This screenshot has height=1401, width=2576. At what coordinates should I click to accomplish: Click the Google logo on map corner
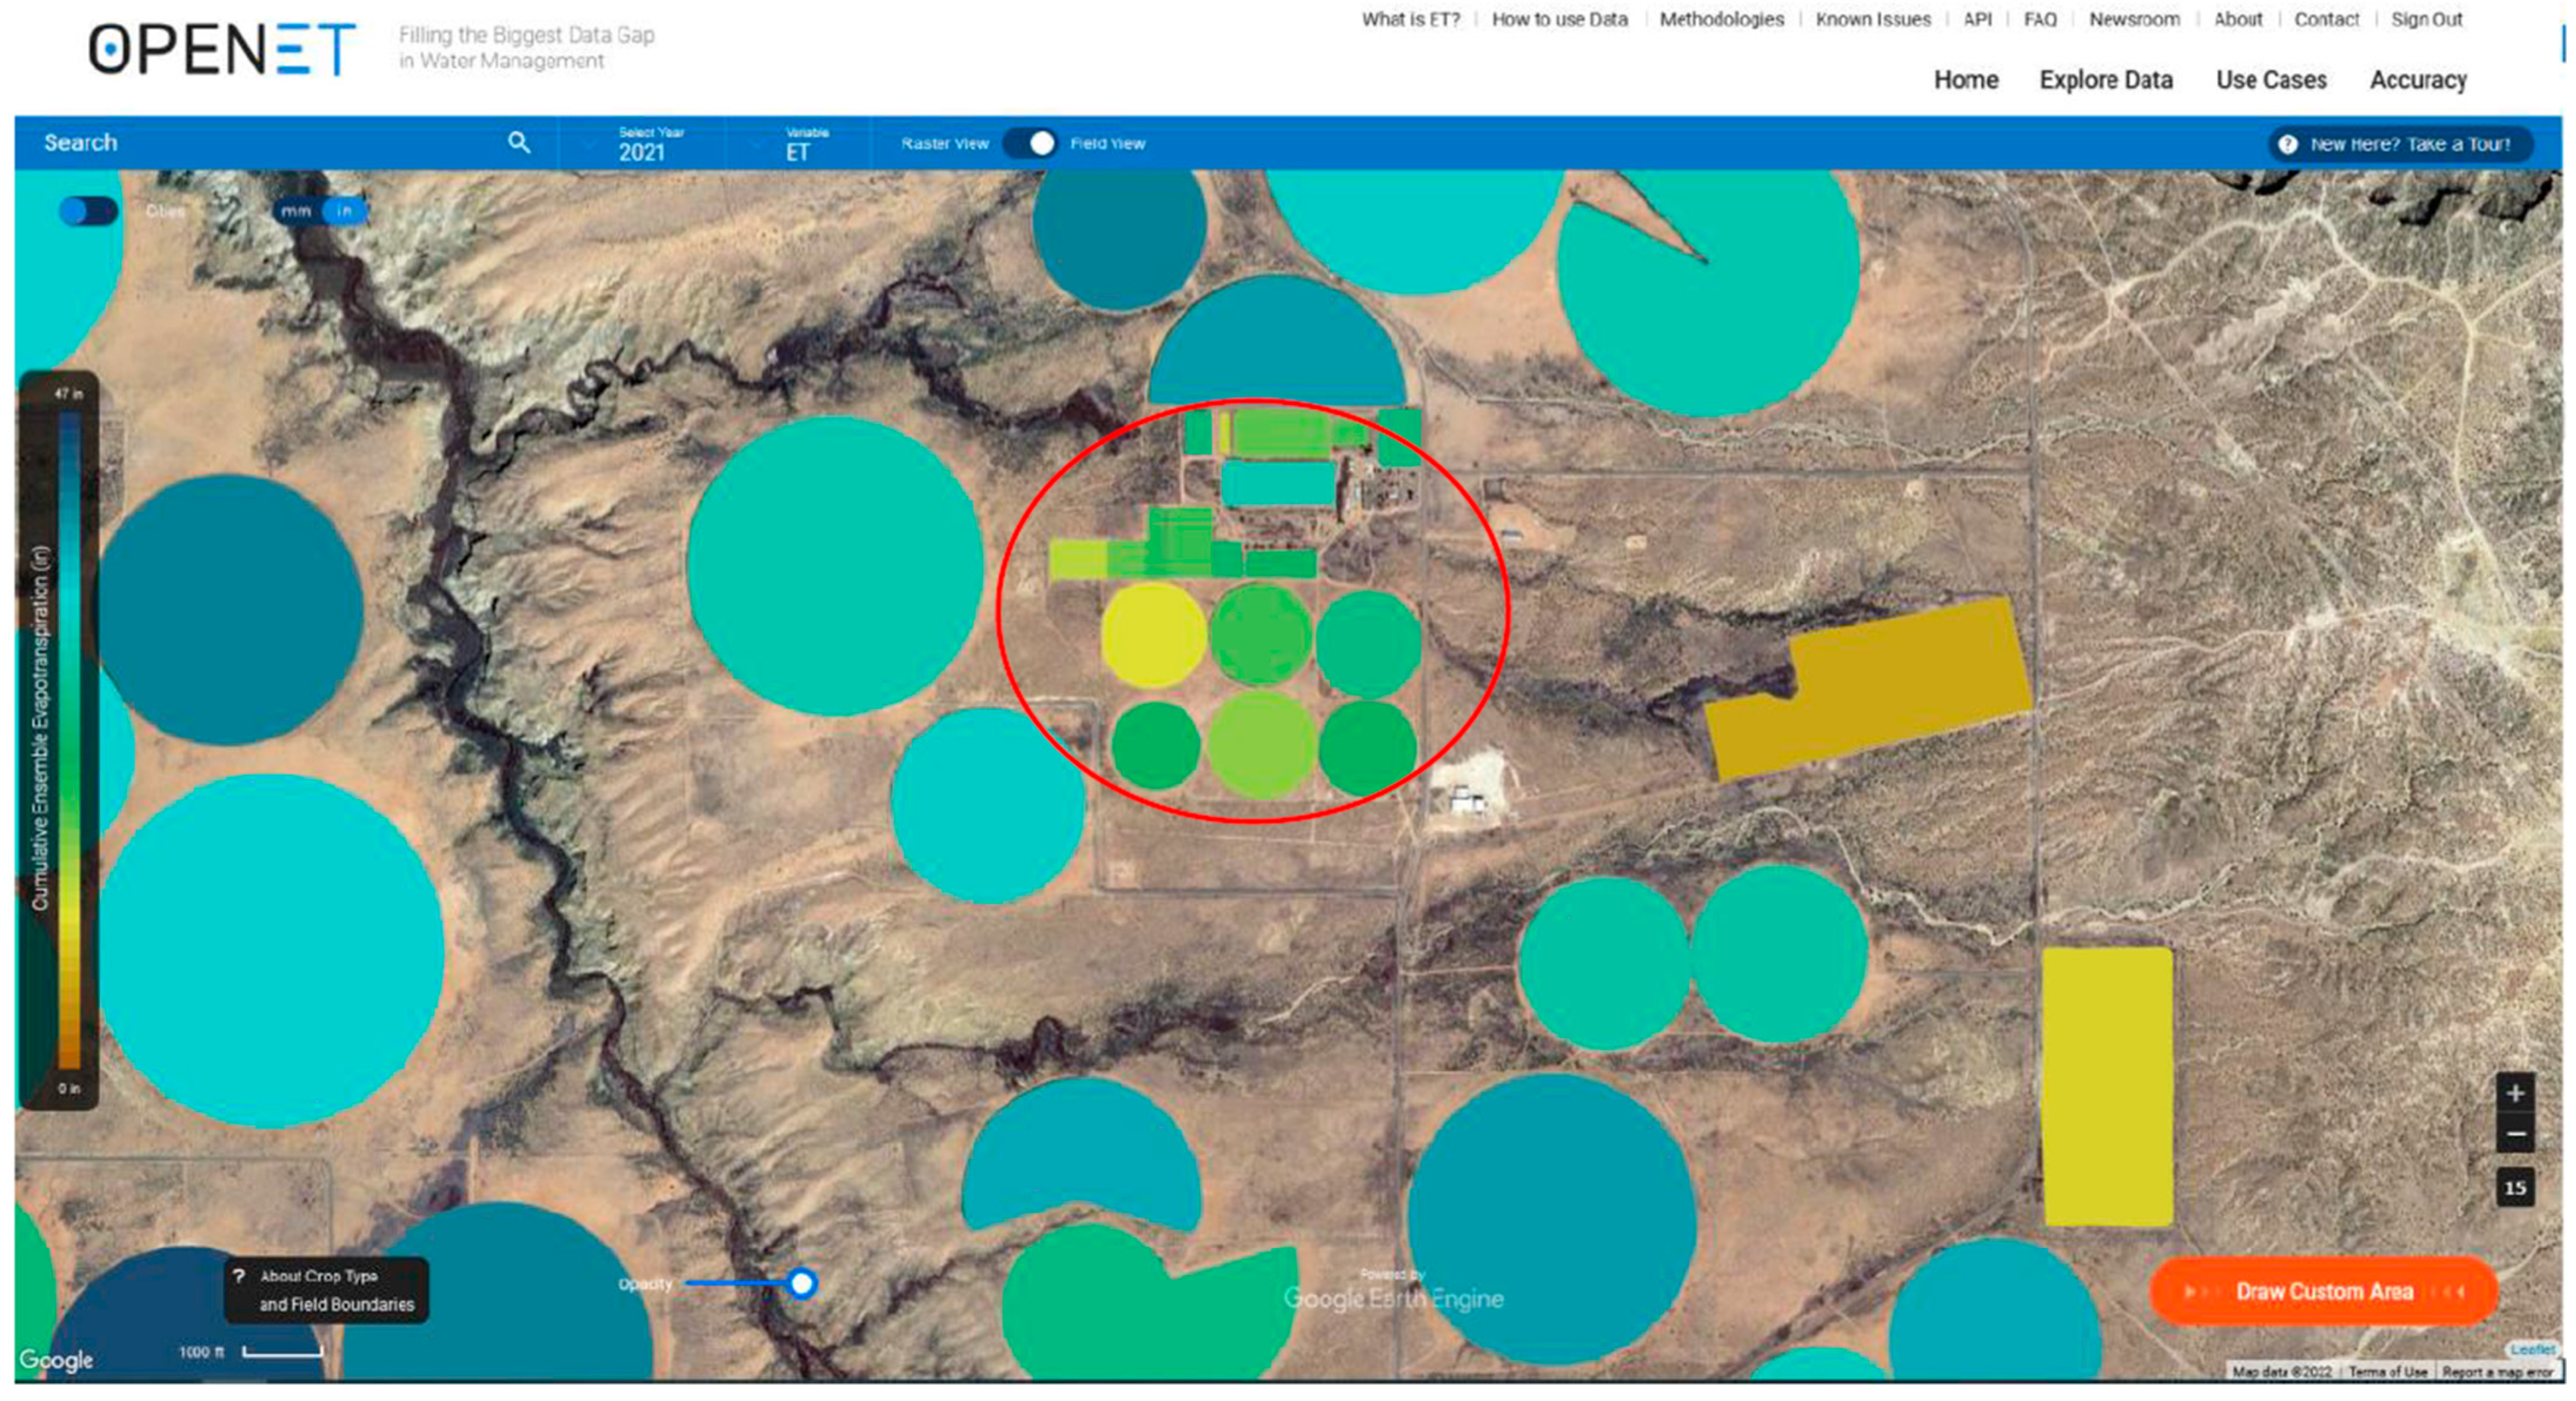56,1360
